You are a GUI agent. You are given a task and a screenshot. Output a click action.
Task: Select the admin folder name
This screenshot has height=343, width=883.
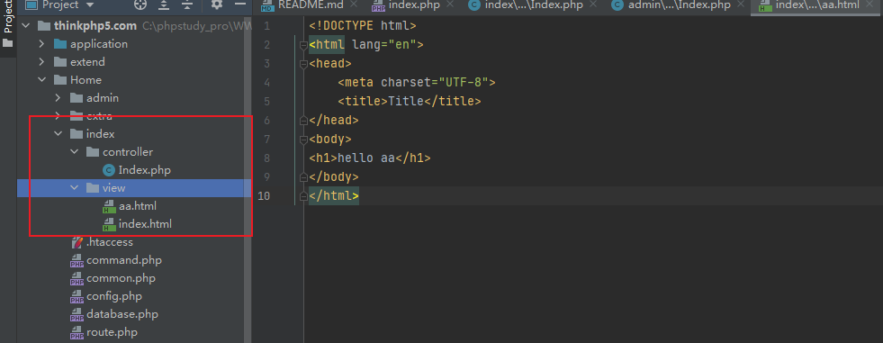(x=103, y=98)
